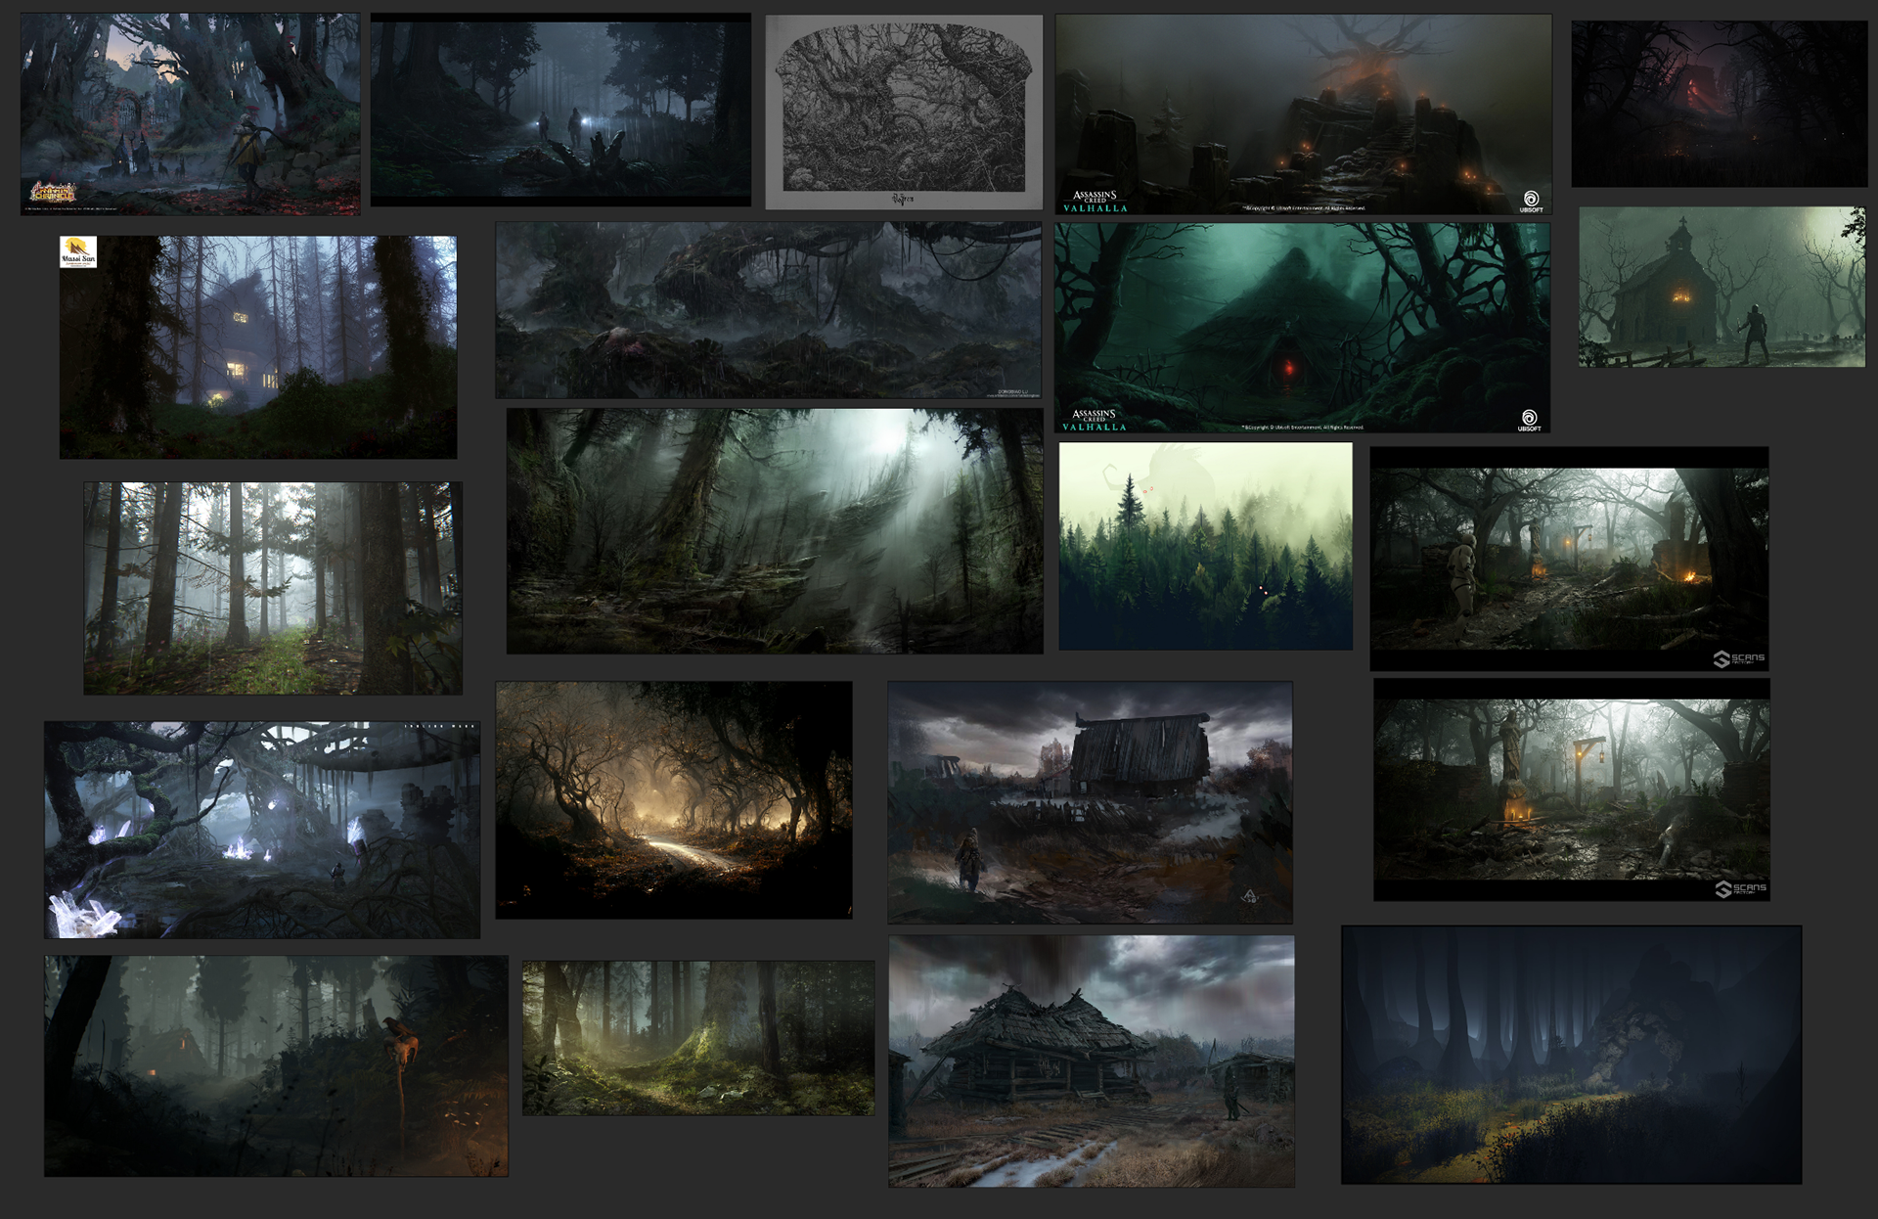The image size is (1878, 1219).
Task: Select the blue forest house with lit windows
Action: point(258,347)
